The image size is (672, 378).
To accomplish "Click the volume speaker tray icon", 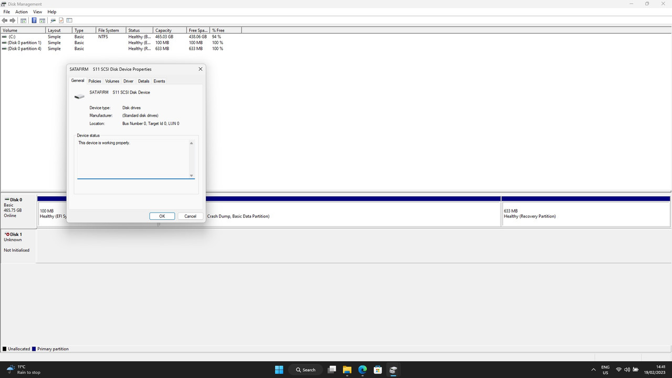I will (627, 370).
